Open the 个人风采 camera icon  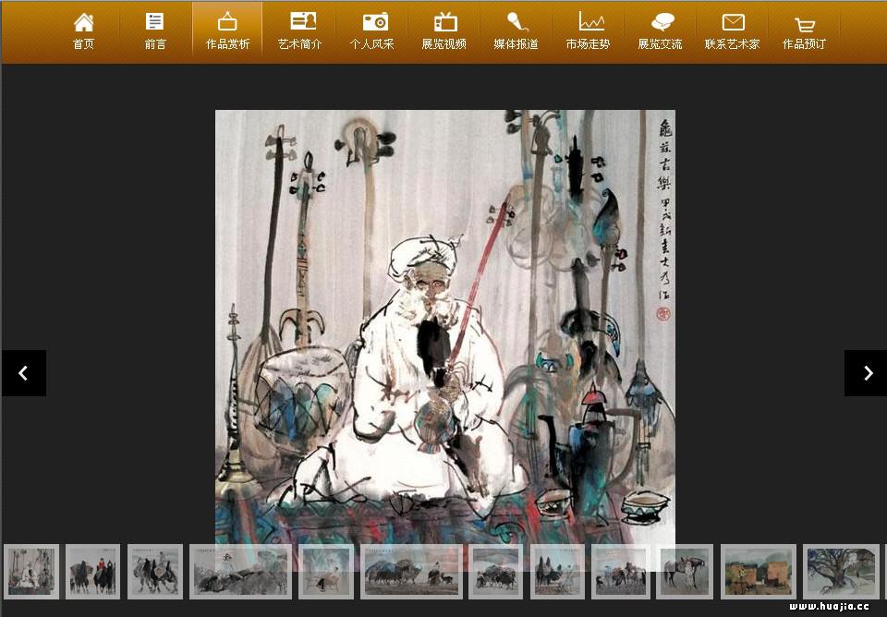coord(375,22)
